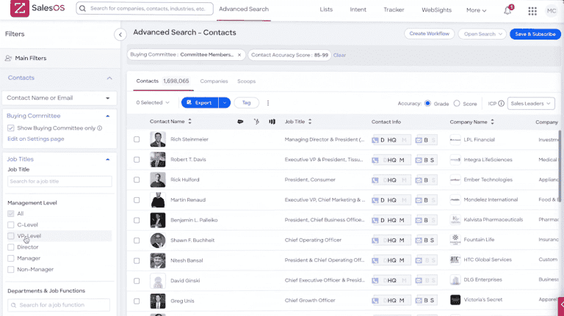
Task: Open Rick Hulford's profile photo
Action: coord(158,180)
